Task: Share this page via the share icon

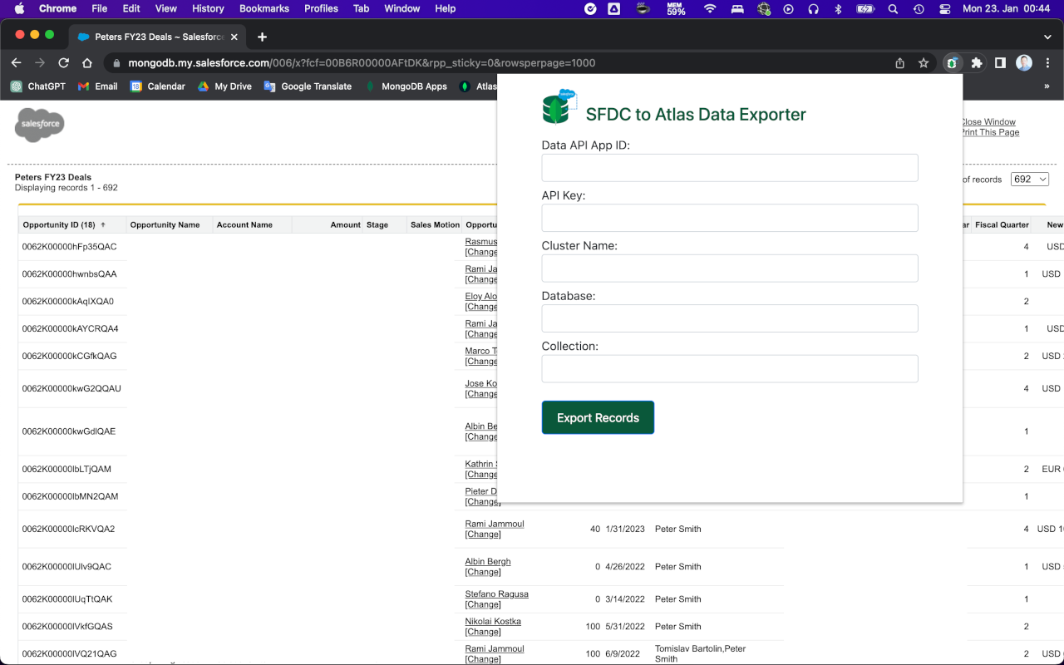Action: tap(899, 63)
